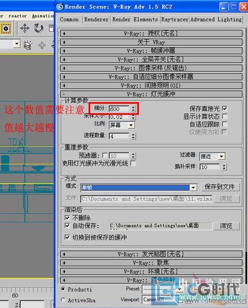Click the 进程数量 spinner arrows

(133, 136)
